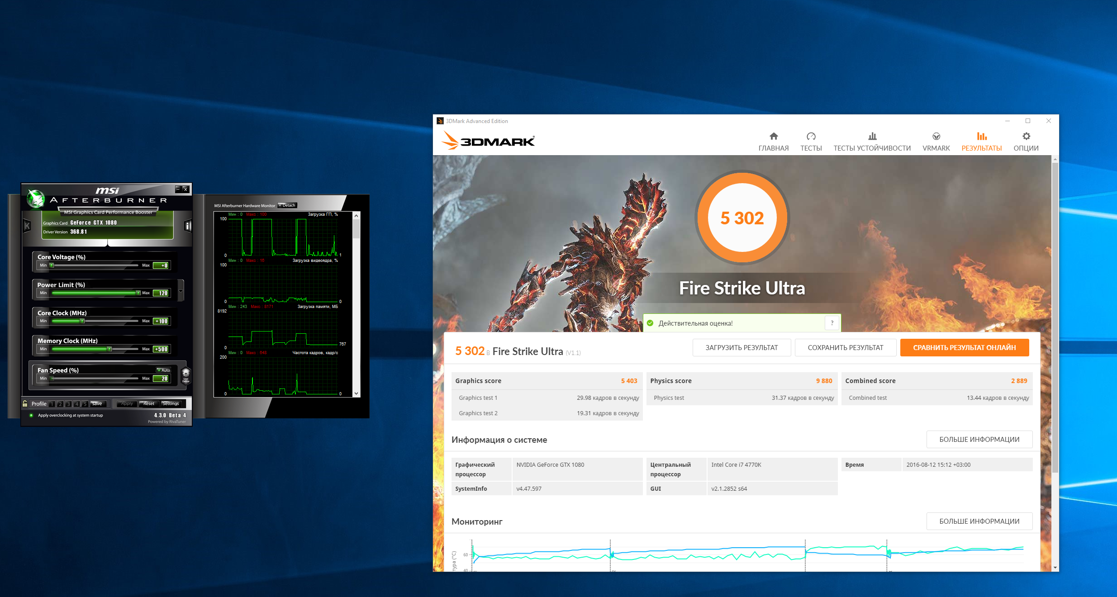The width and height of the screenshot is (1117, 597).
Task: Toggle Apply overclocking at system startup
Action: [x=31, y=415]
